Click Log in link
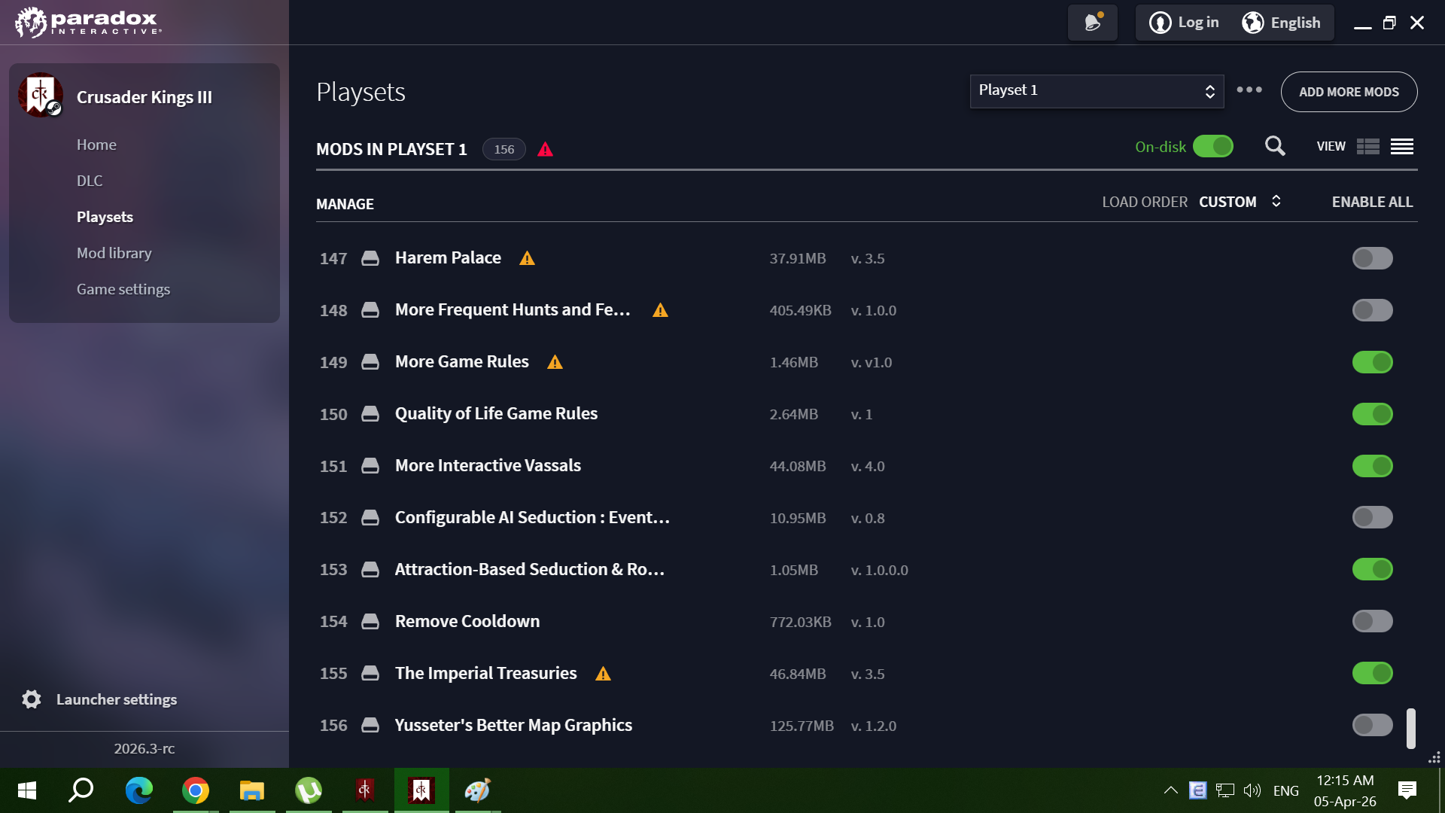 click(1198, 23)
